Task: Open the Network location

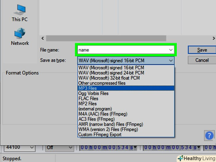Action: pos(20,36)
